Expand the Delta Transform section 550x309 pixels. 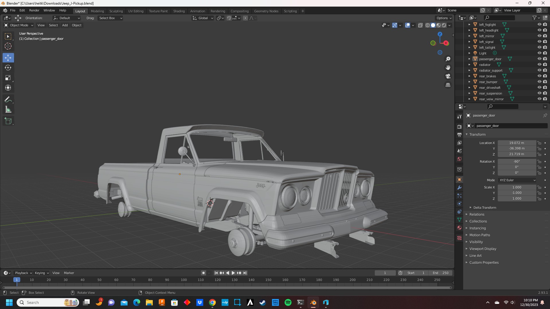[484, 208]
